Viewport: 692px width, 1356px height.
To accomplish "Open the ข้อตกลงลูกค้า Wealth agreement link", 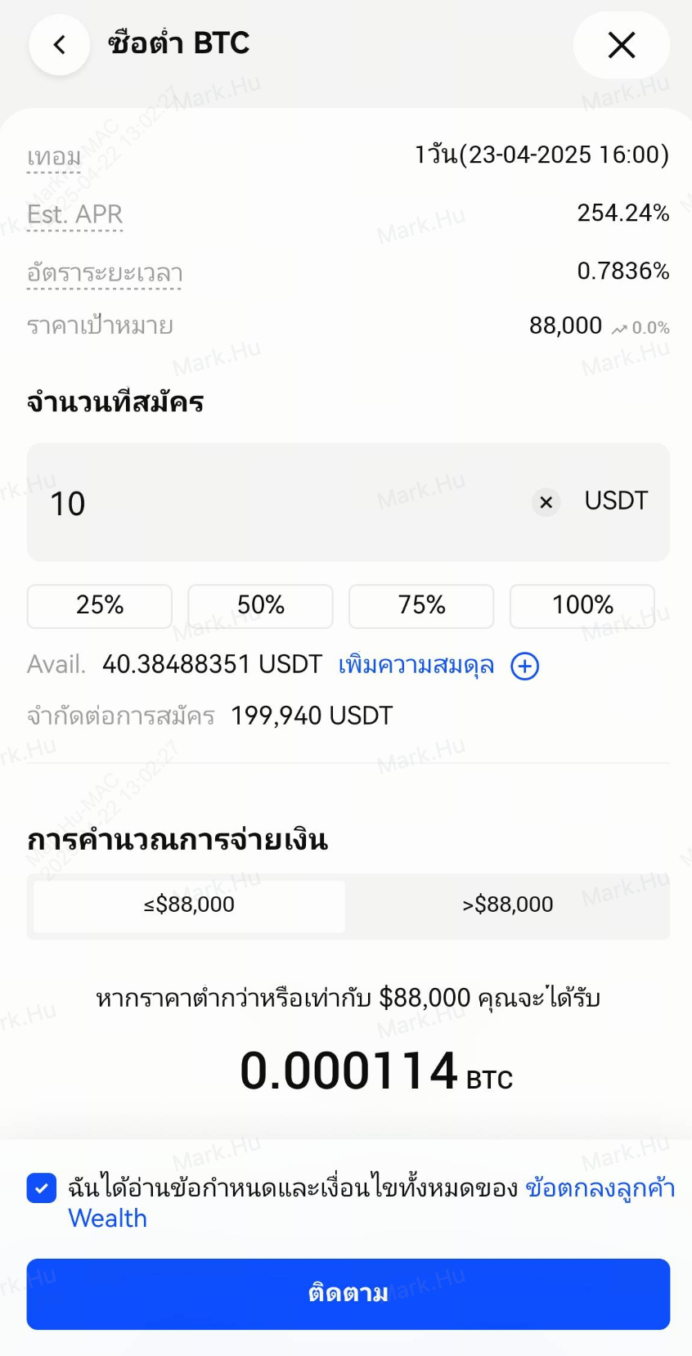I will pos(600,1188).
